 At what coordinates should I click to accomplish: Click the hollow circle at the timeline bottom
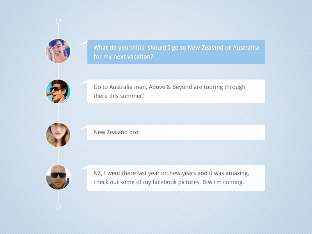[58, 207]
